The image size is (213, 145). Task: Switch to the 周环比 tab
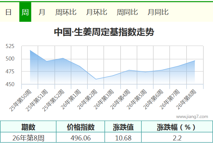coord(66,12)
